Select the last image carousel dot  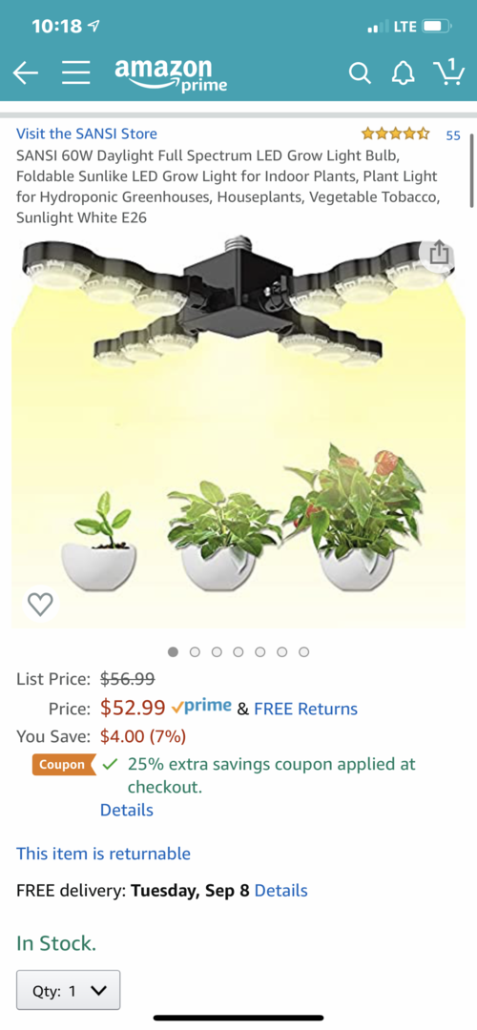(303, 651)
